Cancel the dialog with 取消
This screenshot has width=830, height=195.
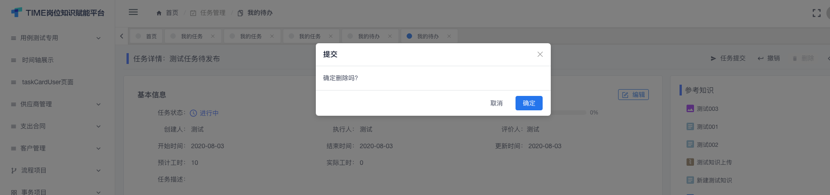coord(497,103)
